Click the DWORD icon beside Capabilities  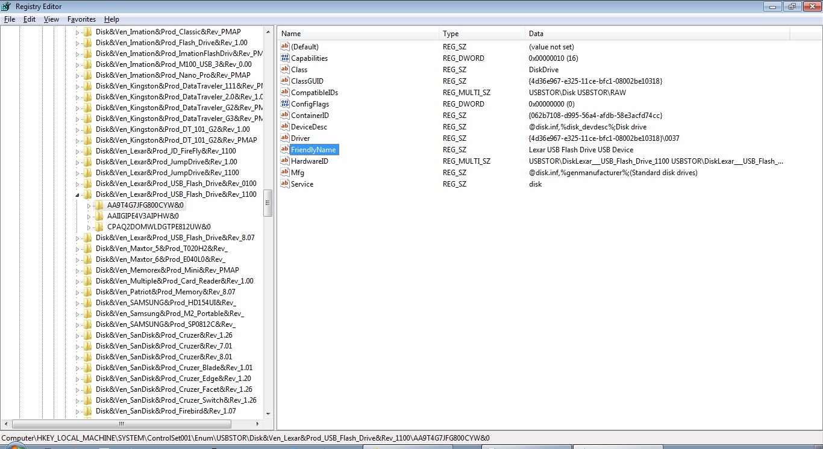[285, 58]
